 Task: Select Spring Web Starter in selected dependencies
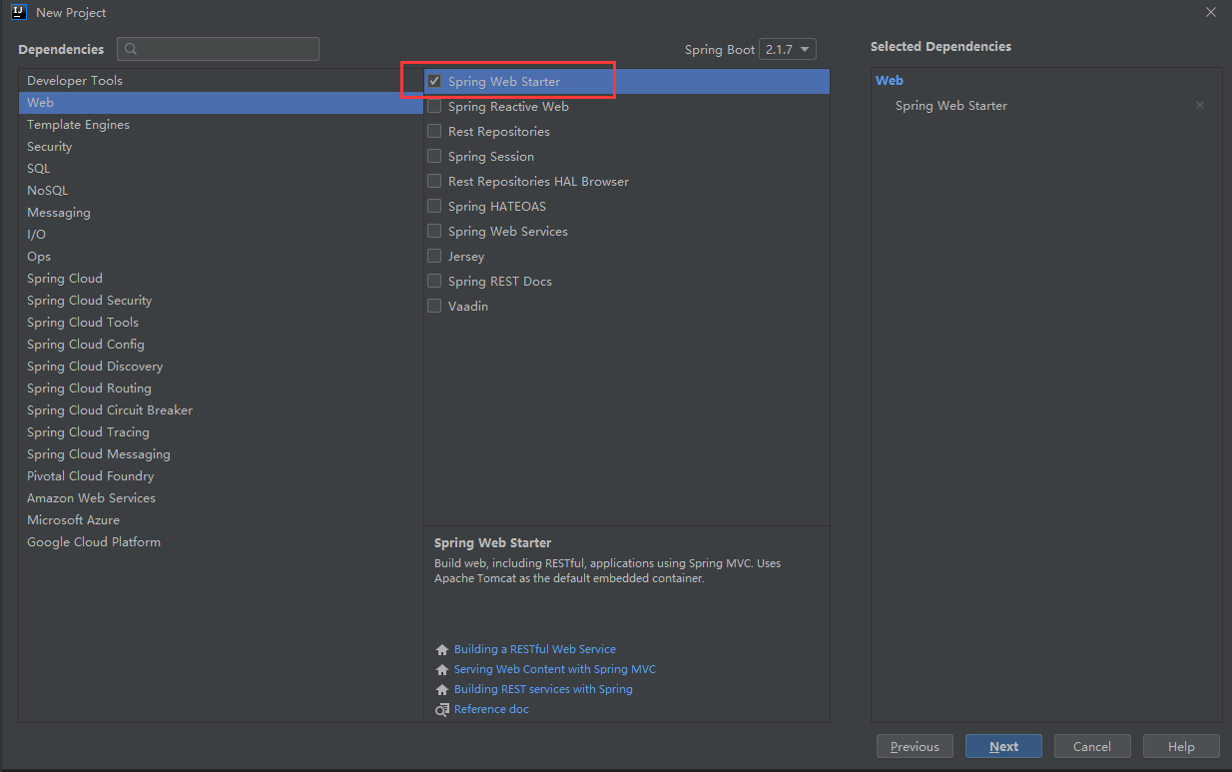pyautogui.click(x=951, y=106)
